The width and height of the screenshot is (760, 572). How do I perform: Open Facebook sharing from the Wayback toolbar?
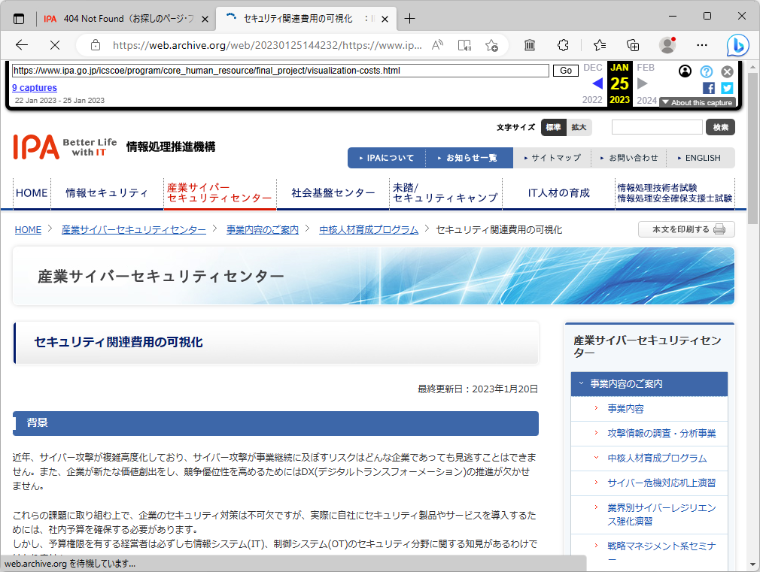point(707,88)
